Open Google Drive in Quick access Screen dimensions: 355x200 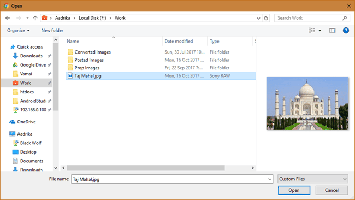(x=33, y=65)
